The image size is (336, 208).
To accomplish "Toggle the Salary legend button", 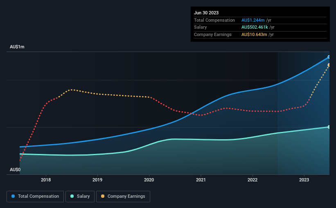I will [x=80, y=197].
